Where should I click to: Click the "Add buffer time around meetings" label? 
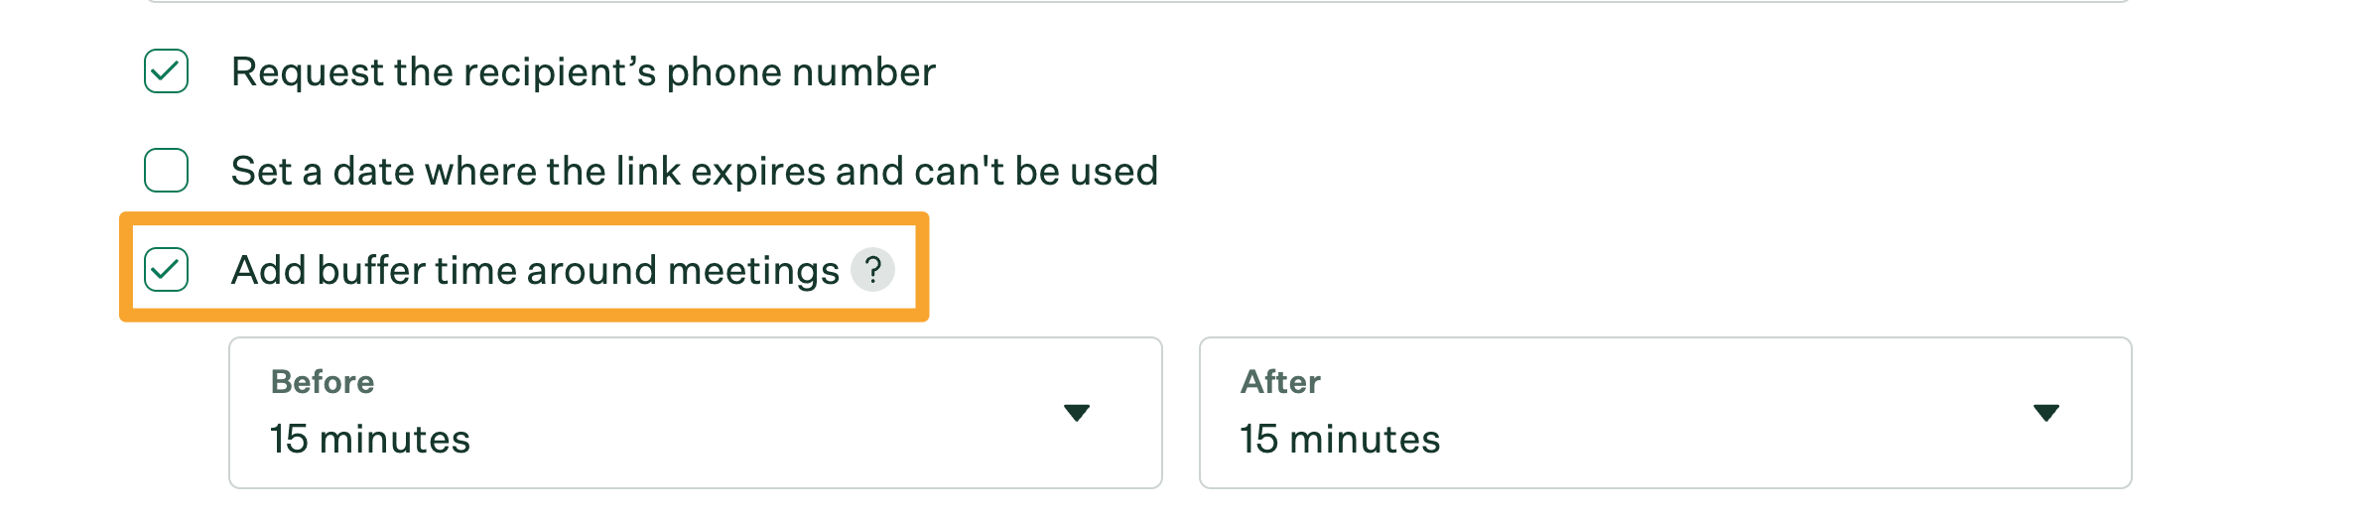(535, 271)
